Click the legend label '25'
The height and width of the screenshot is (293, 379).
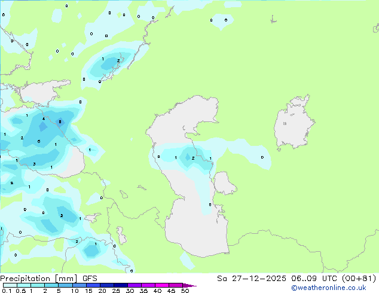(116, 291)
